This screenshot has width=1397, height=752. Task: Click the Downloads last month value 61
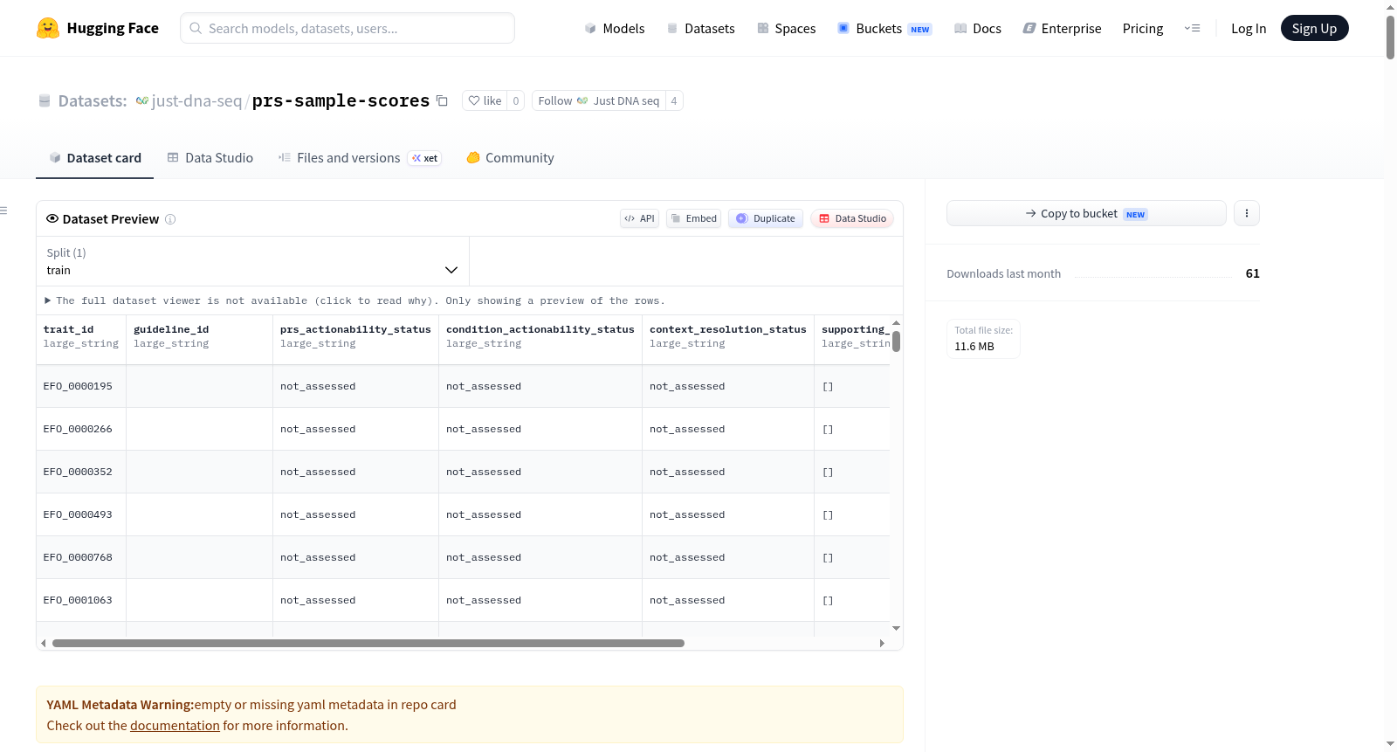click(1252, 273)
